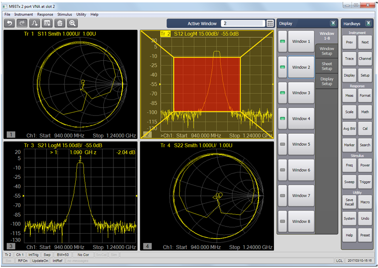
Task: Click the Cal hardkey
Action: pyautogui.click(x=365, y=128)
